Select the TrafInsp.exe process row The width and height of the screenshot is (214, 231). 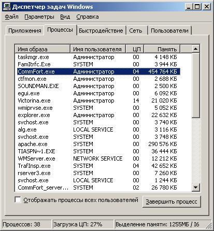click(x=98, y=166)
